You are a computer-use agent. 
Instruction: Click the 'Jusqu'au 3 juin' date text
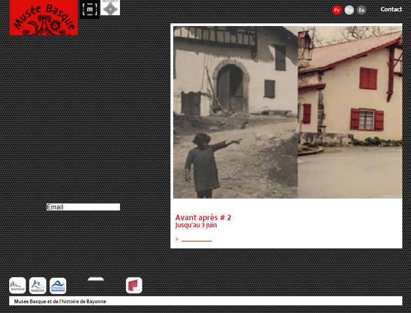[196, 225]
